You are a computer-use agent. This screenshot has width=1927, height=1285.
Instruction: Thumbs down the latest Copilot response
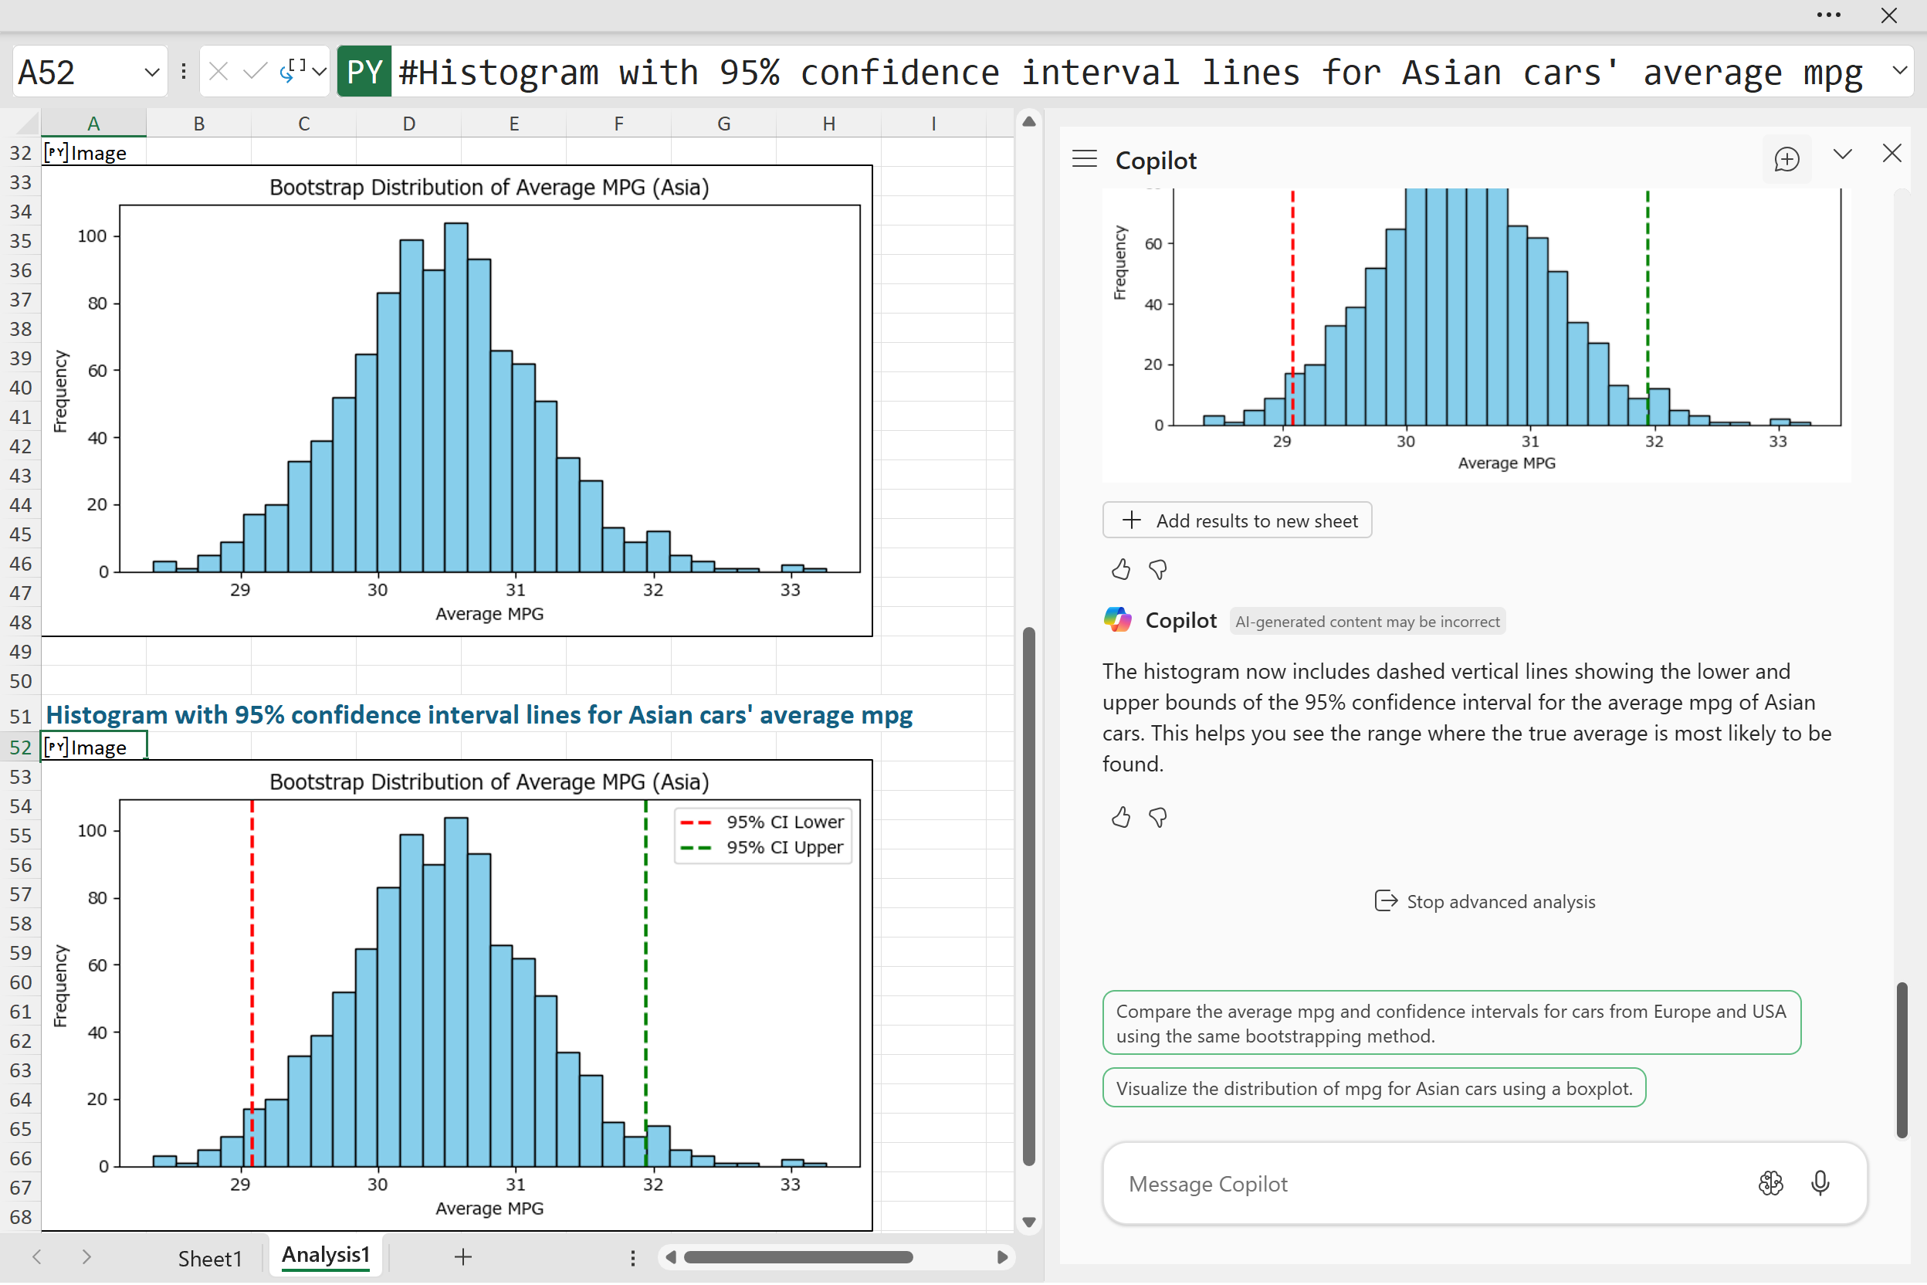(x=1158, y=817)
